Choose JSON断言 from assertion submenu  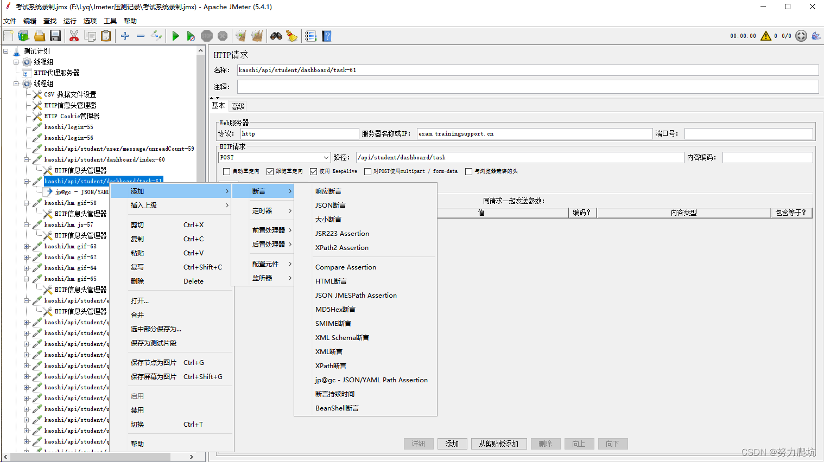coord(331,205)
